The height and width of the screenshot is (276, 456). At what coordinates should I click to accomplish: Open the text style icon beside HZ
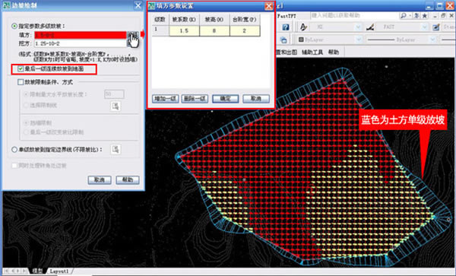tap(303, 27)
